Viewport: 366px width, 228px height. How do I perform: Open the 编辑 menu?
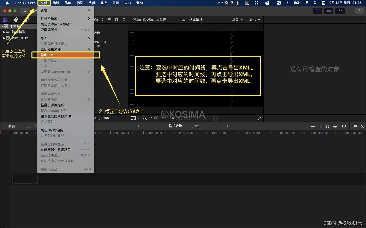pyautogui.click(x=56, y=3)
